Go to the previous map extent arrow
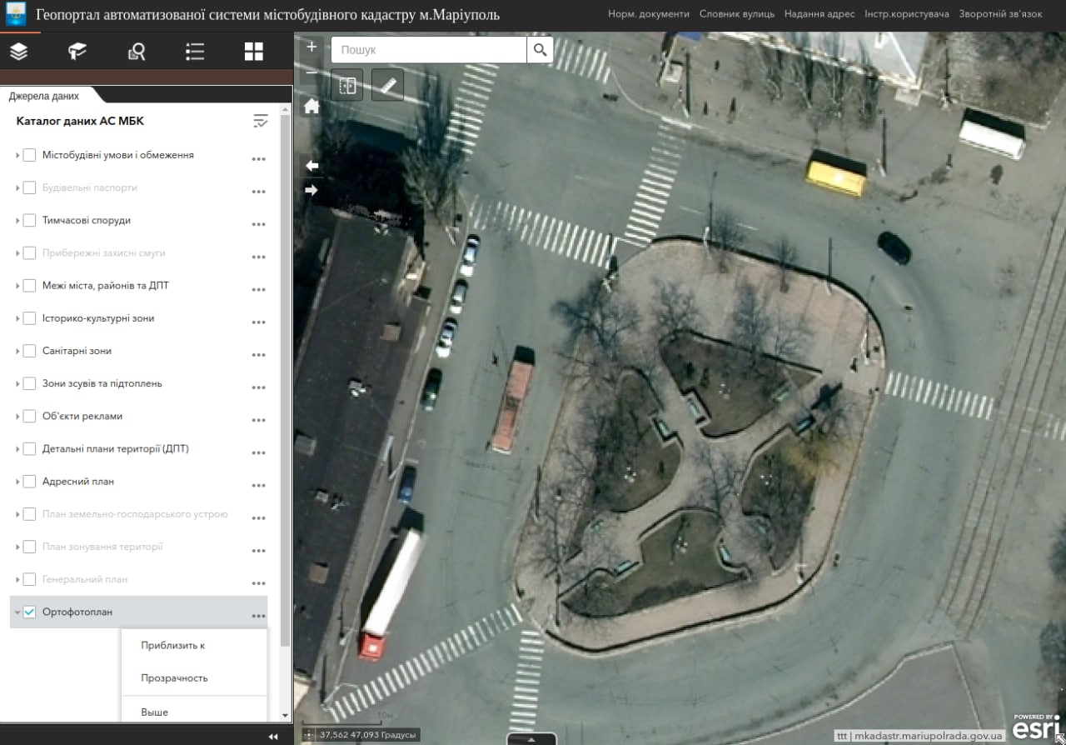This screenshot has height=745, width=1066. coord(311,166)
